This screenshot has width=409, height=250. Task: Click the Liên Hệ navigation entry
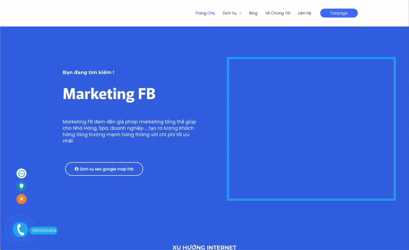click(304, 13)
